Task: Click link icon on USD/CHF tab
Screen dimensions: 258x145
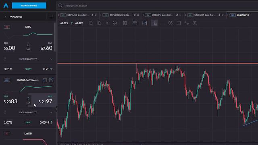Action: (x=219, y=15)
